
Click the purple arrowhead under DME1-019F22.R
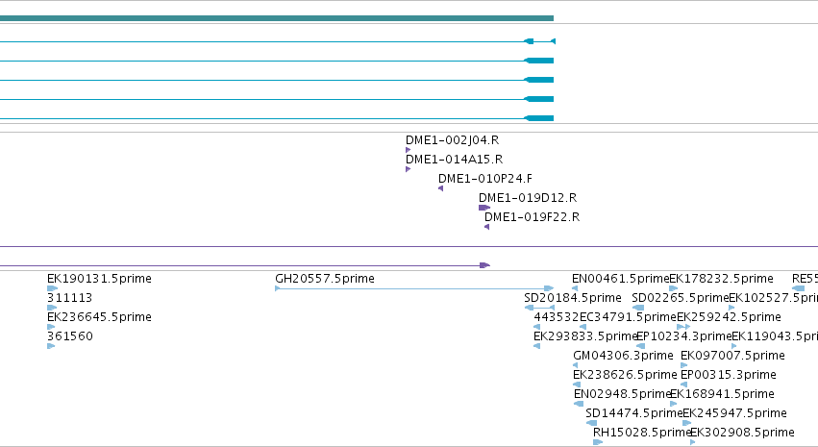tap(486, 227)
